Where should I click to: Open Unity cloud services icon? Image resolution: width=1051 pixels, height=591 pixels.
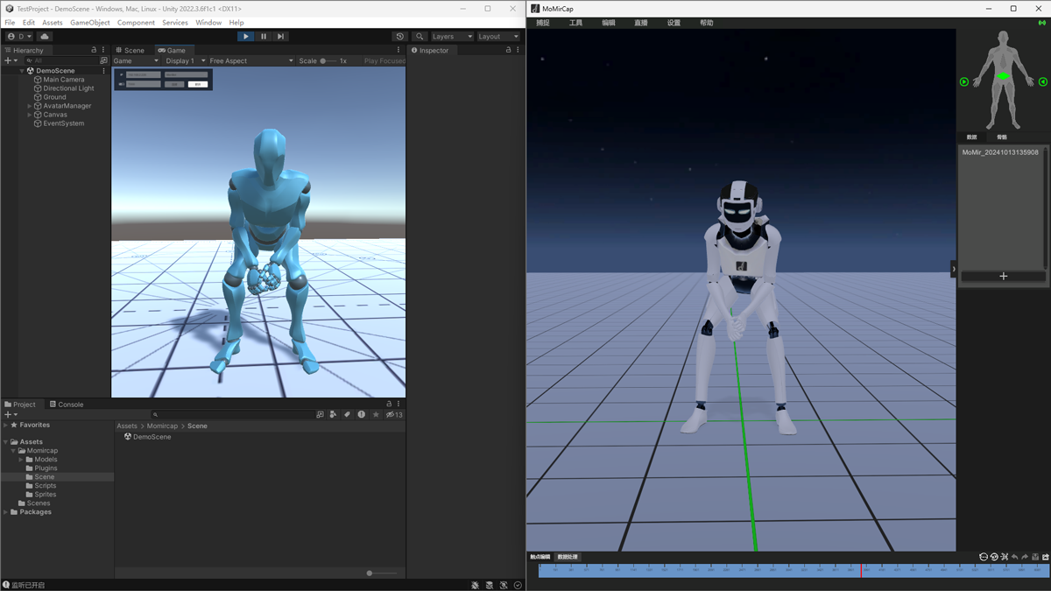(x=45, y=37)
